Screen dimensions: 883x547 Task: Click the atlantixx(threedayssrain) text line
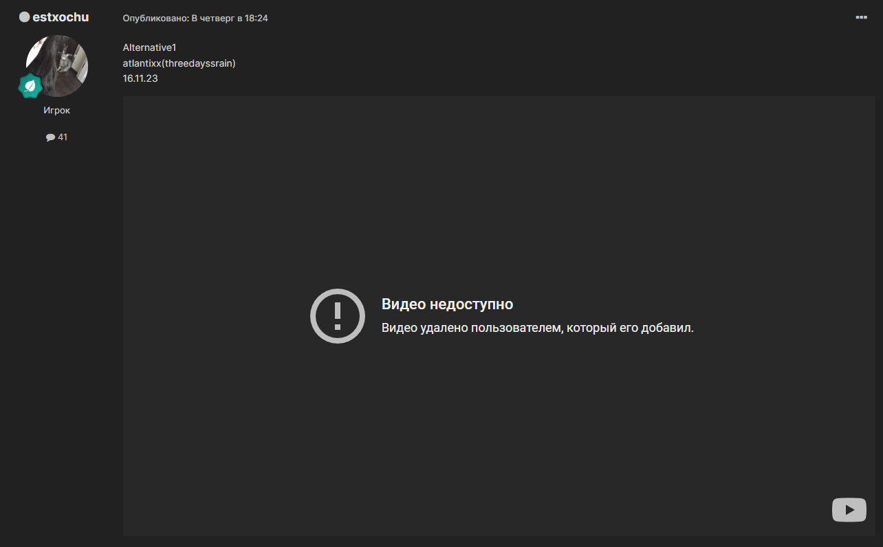[x=179, y=63]
